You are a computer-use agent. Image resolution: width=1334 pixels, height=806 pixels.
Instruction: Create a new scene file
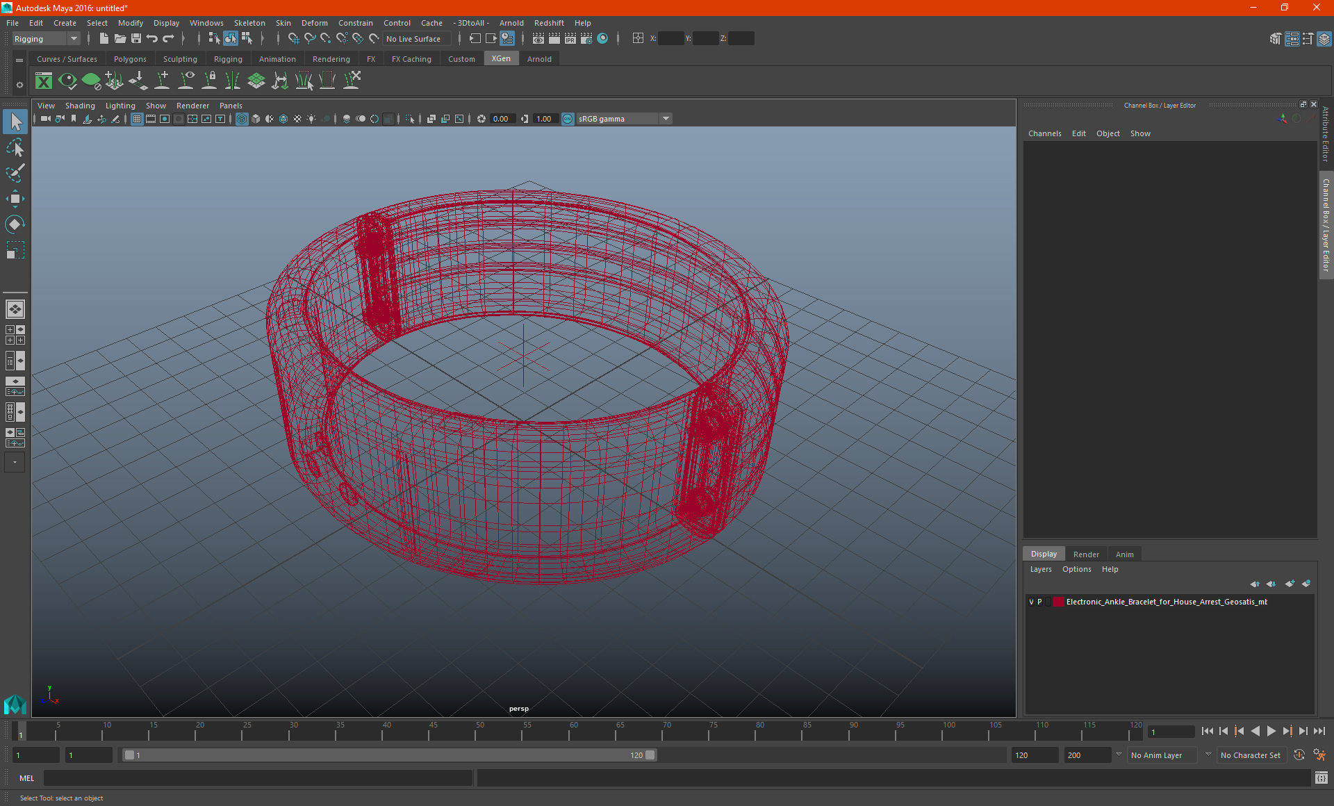(x=104, y=39)
